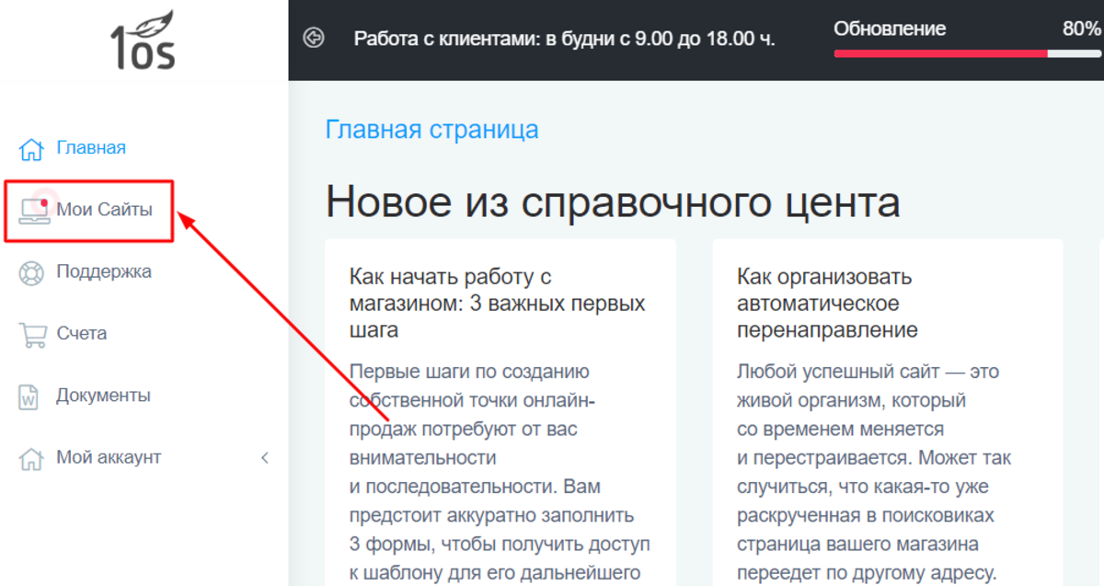
Task: Open article Как начать работу с магазином
Action: coord(498,303)
